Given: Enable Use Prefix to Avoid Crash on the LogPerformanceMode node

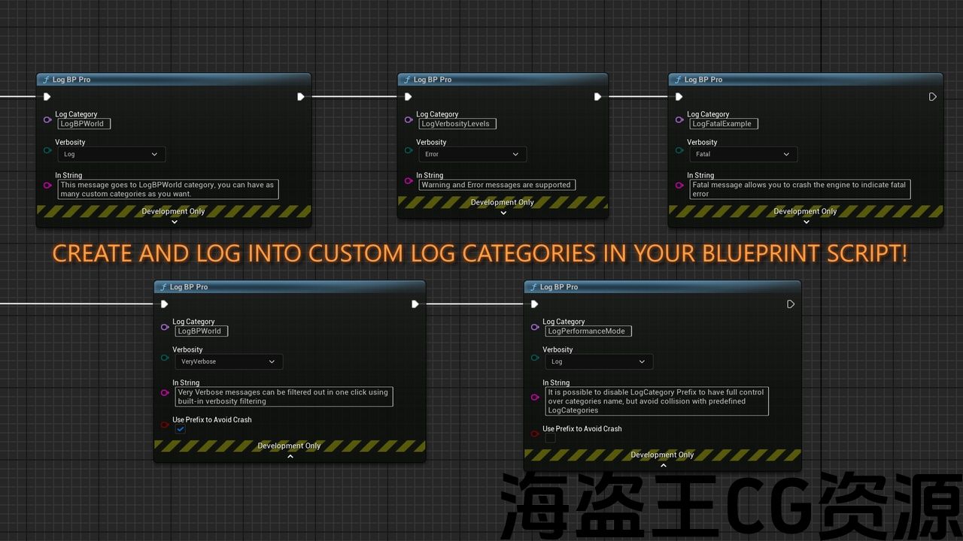Looking at the screenshot, I should coord(550,438).
